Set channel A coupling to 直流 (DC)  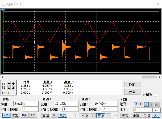[x=63, y=115]
